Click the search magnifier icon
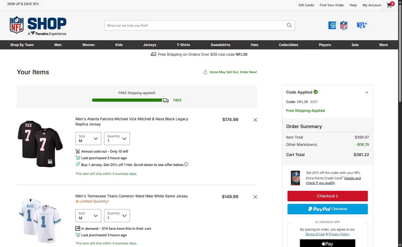 click(289, 25)
